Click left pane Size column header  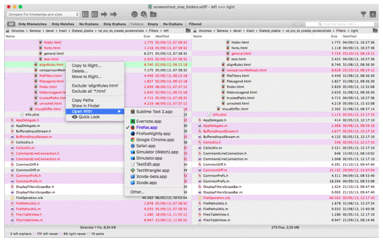coord(140,36)
